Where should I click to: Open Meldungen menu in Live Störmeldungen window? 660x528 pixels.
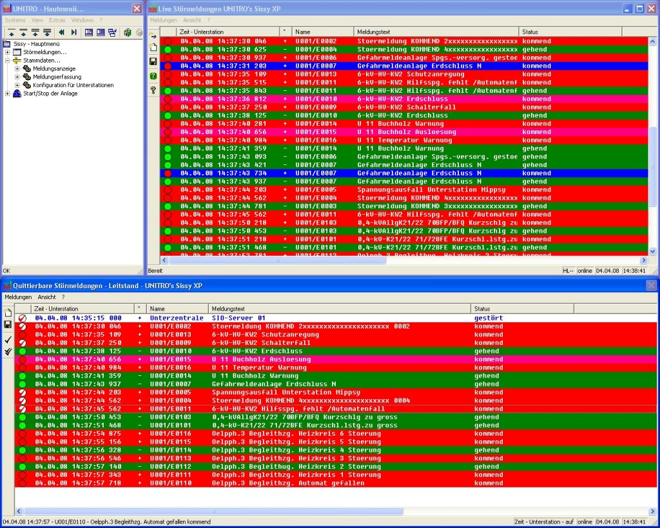coord(163,20)
